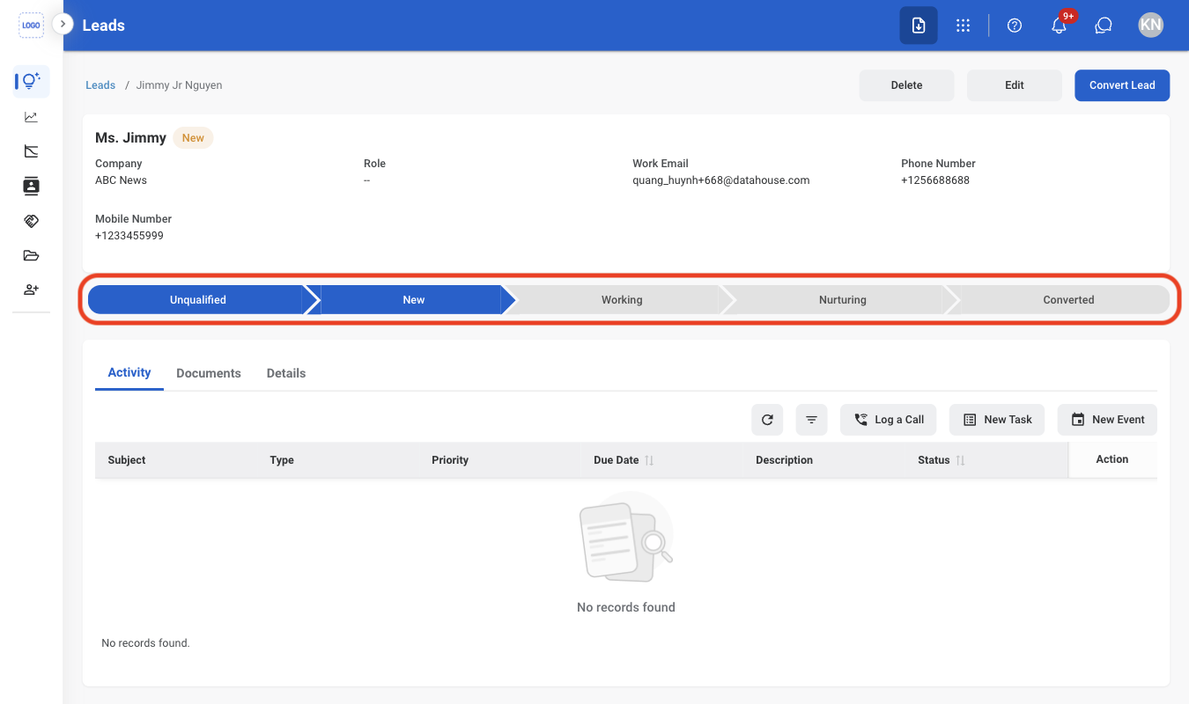The width and height of the screenshot is (1189, 704).
Task: Click the Leads page title in header
Action: pyautogui.click(x=104, y=26)
